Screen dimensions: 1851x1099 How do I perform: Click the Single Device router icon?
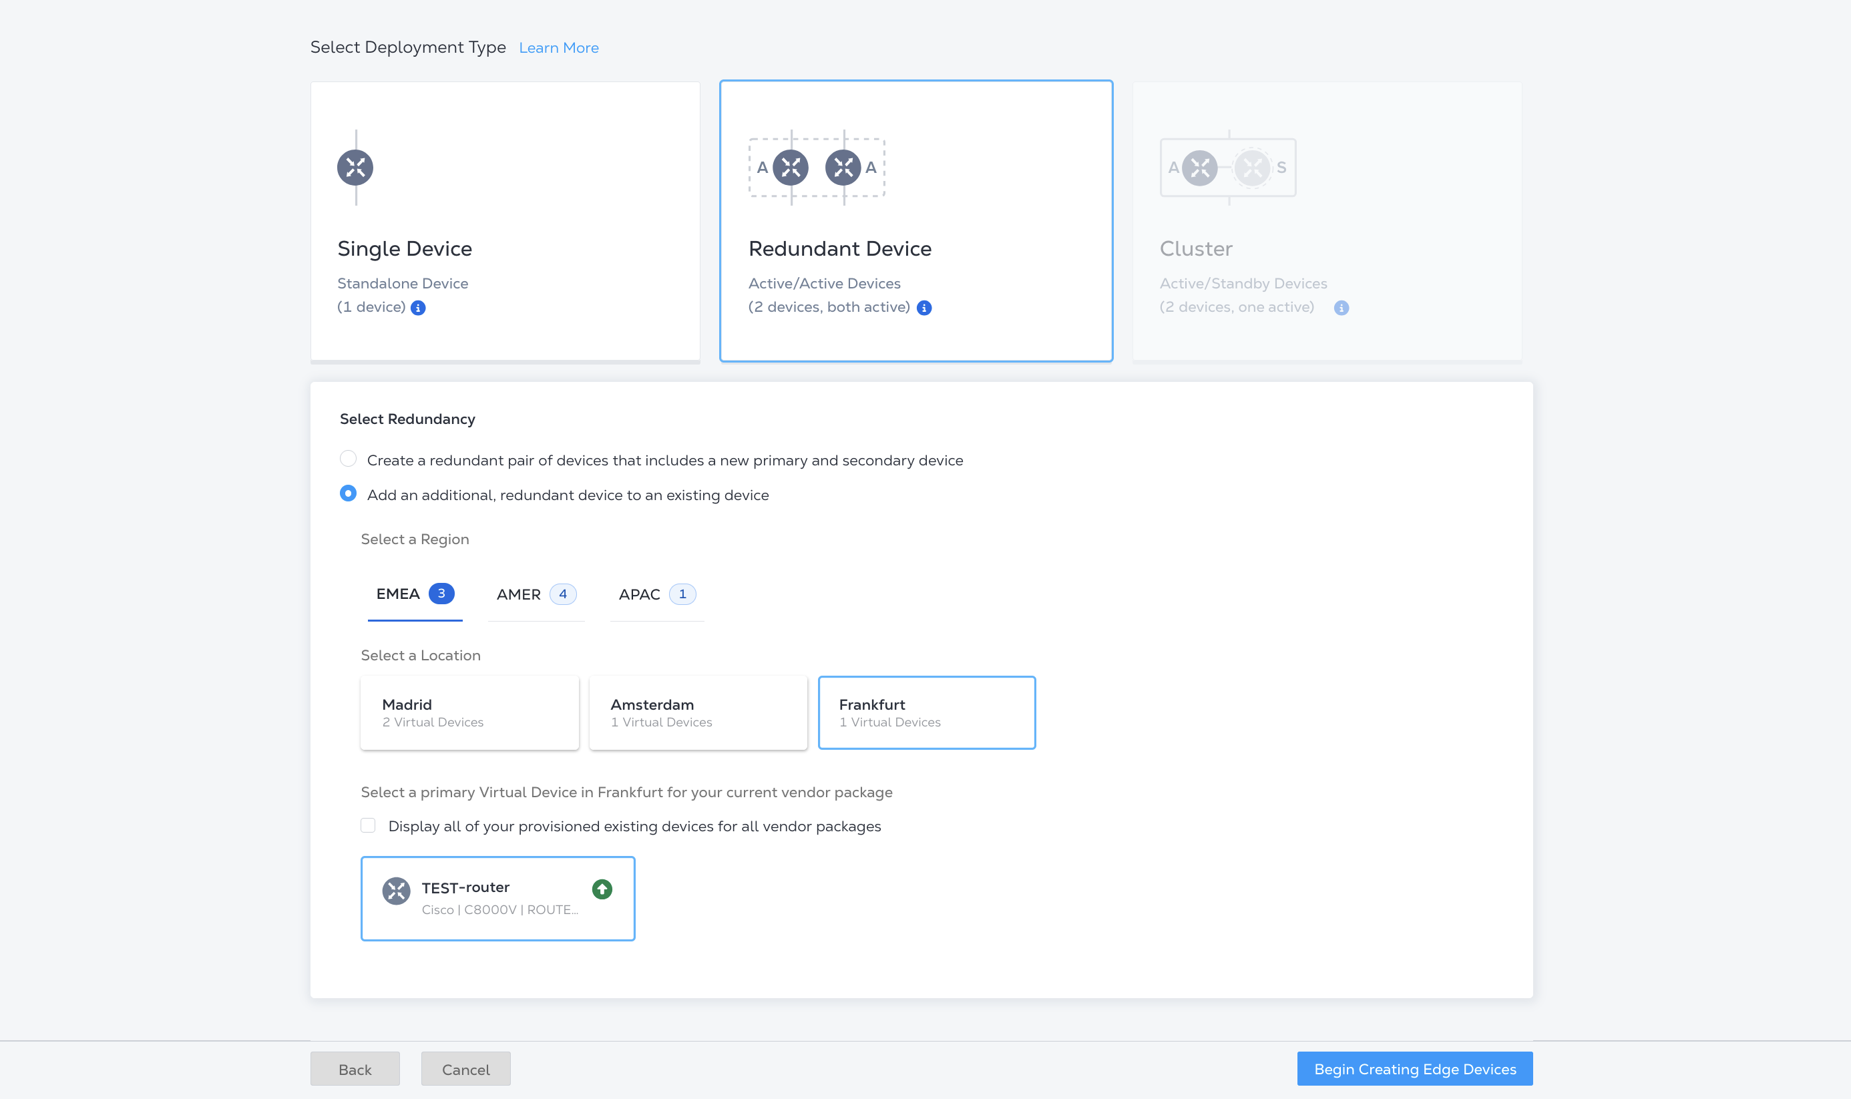(x=355, y=168)
